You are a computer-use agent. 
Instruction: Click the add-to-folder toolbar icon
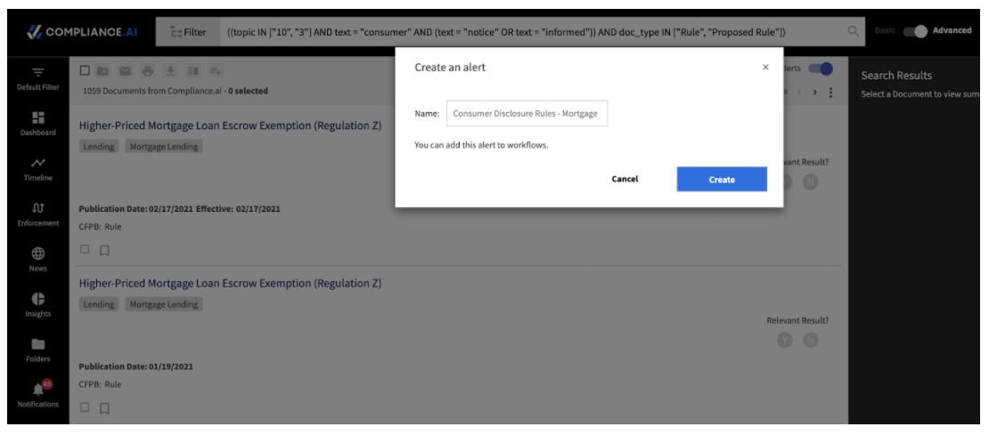102,70
